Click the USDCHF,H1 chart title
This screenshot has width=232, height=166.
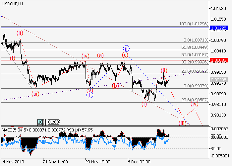pyautogui.click(x=13, y=4)
